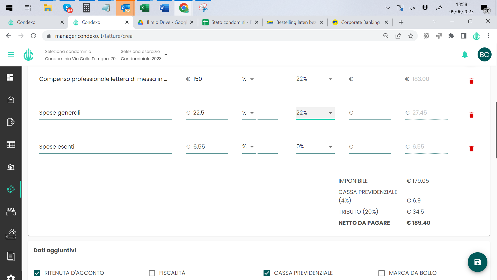Screen dimensions: 497x280
Task: Toggle the Chrome side panel icon
Action: click(x=464, y=36)
